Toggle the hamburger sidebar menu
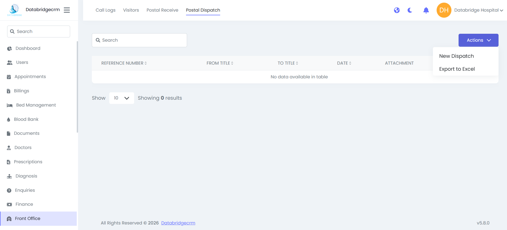 click(x=67, y=10)
